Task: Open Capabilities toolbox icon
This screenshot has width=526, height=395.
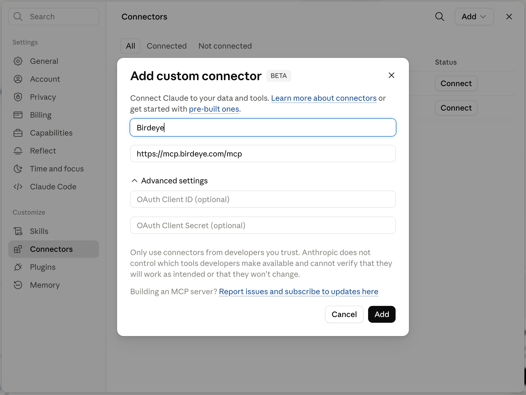Action: tap(18, 133)
